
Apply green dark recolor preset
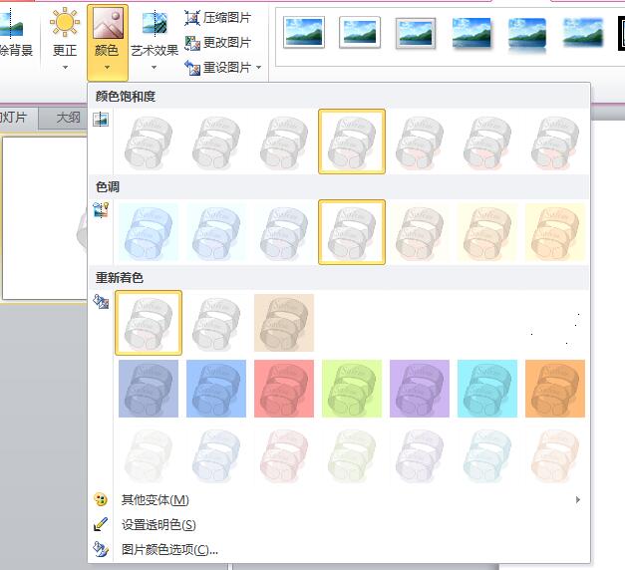coord(352,389)
